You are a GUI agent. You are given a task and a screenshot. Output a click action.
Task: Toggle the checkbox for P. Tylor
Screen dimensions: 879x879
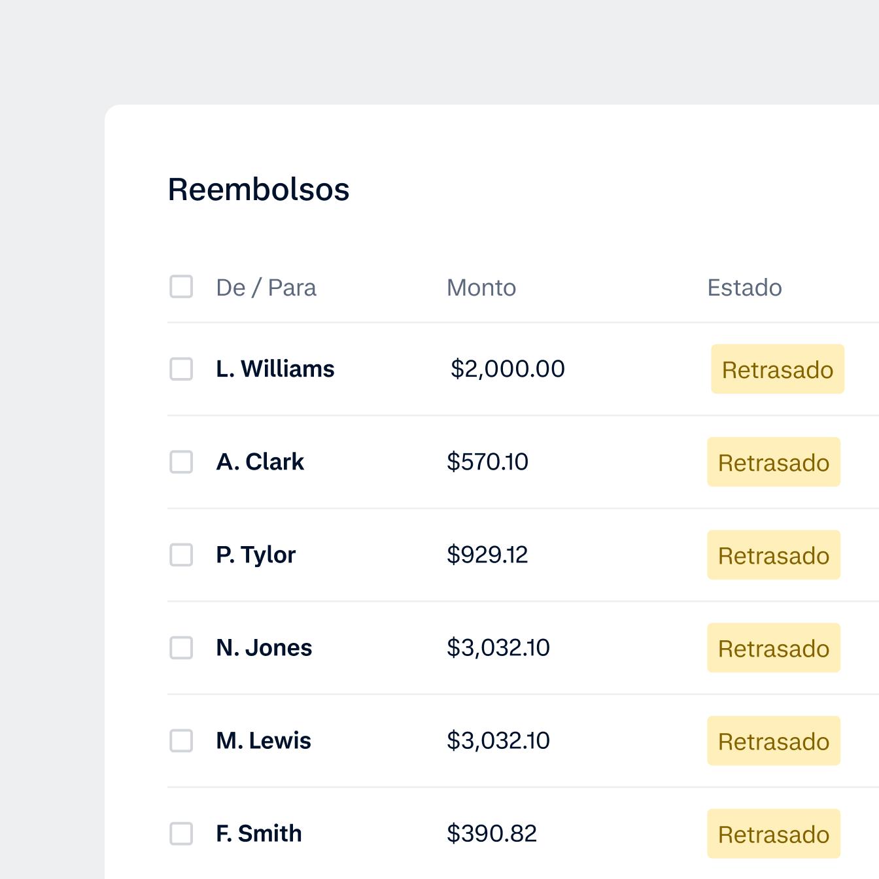click(x=181, y=555)
